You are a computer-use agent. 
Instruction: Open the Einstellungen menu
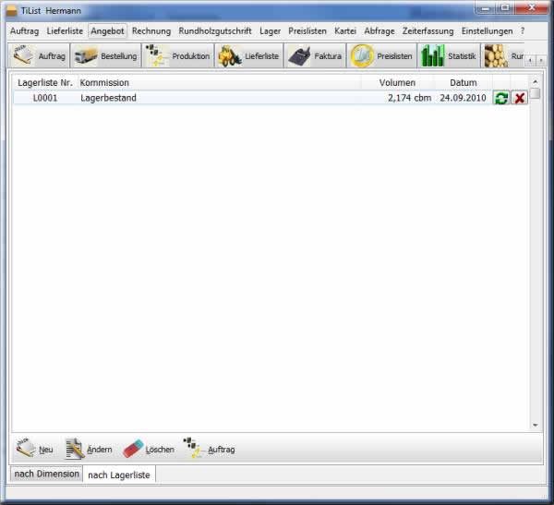click(487, 31)
